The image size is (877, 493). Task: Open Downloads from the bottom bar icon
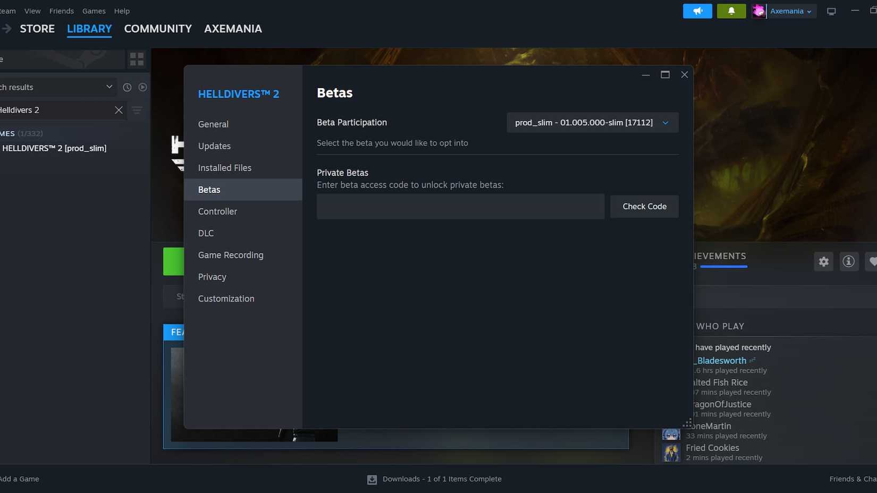click(370, 479)
